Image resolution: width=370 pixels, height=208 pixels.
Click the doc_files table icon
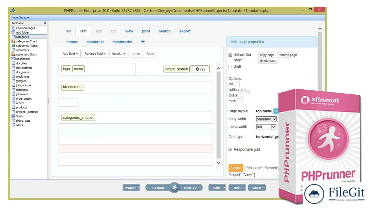13,63
